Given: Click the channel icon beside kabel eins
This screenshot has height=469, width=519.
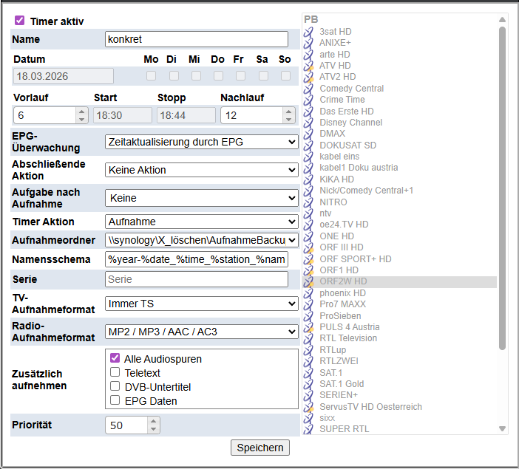Looking at the screenshot, I should 309,157.
